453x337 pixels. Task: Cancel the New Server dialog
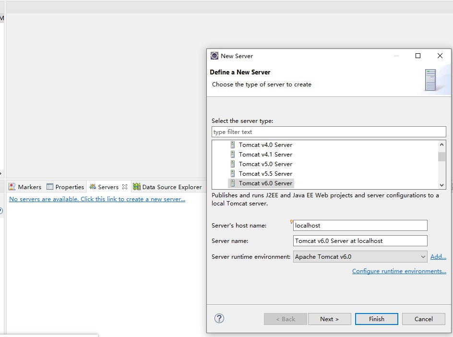point(424,319)
